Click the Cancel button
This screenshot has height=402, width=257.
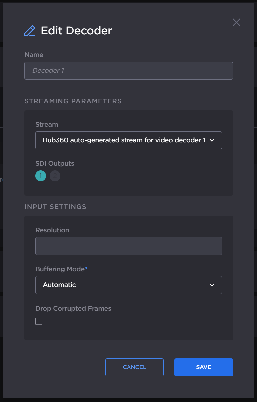(134, 367)
